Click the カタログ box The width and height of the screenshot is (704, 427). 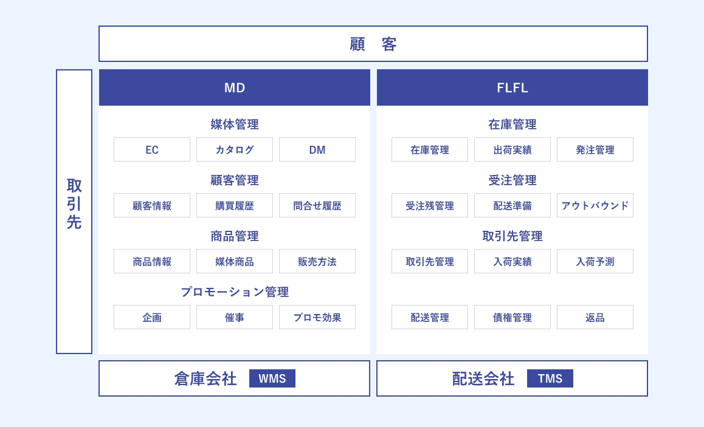click(235, 149)
